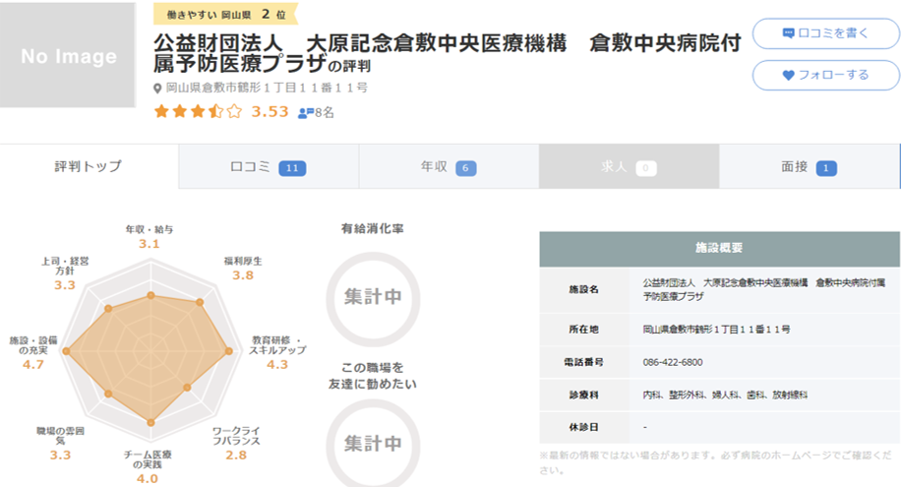Click the 11 badge on the 口コミ tab
This screenshot has width=901, height=487.
click(x=292, y=168)
